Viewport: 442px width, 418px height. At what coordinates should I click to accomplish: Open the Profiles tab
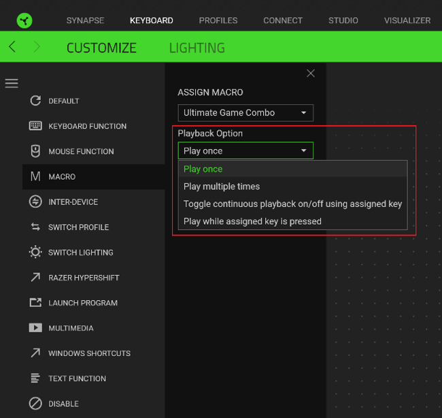(218, 20)
